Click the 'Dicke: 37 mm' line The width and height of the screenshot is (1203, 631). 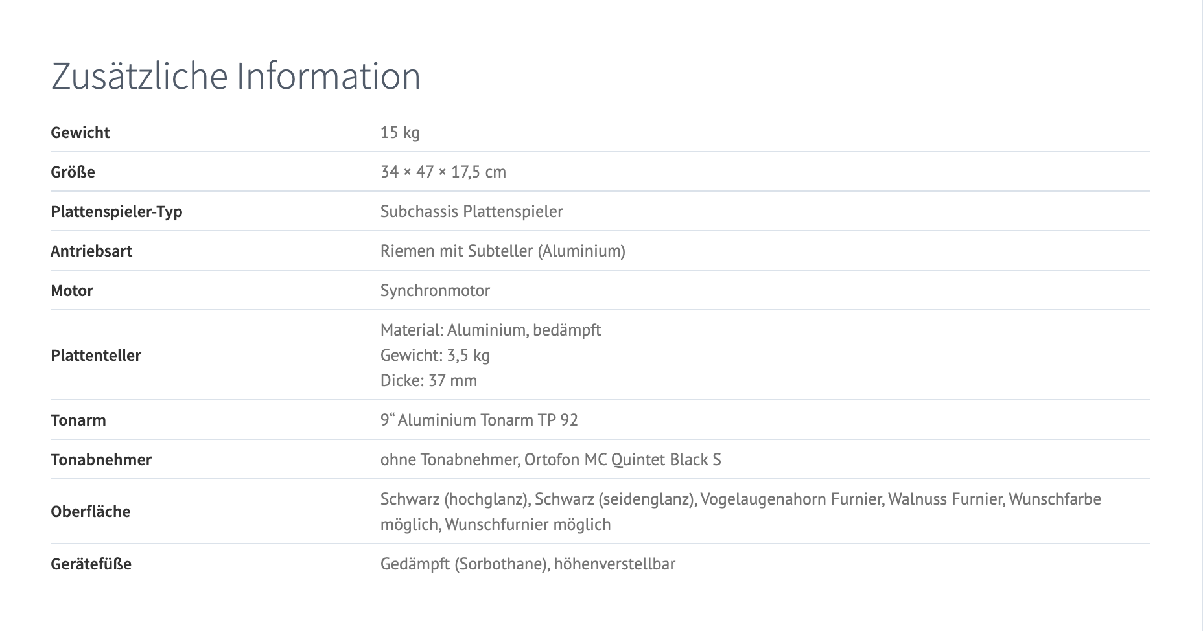tap(428, 381)
